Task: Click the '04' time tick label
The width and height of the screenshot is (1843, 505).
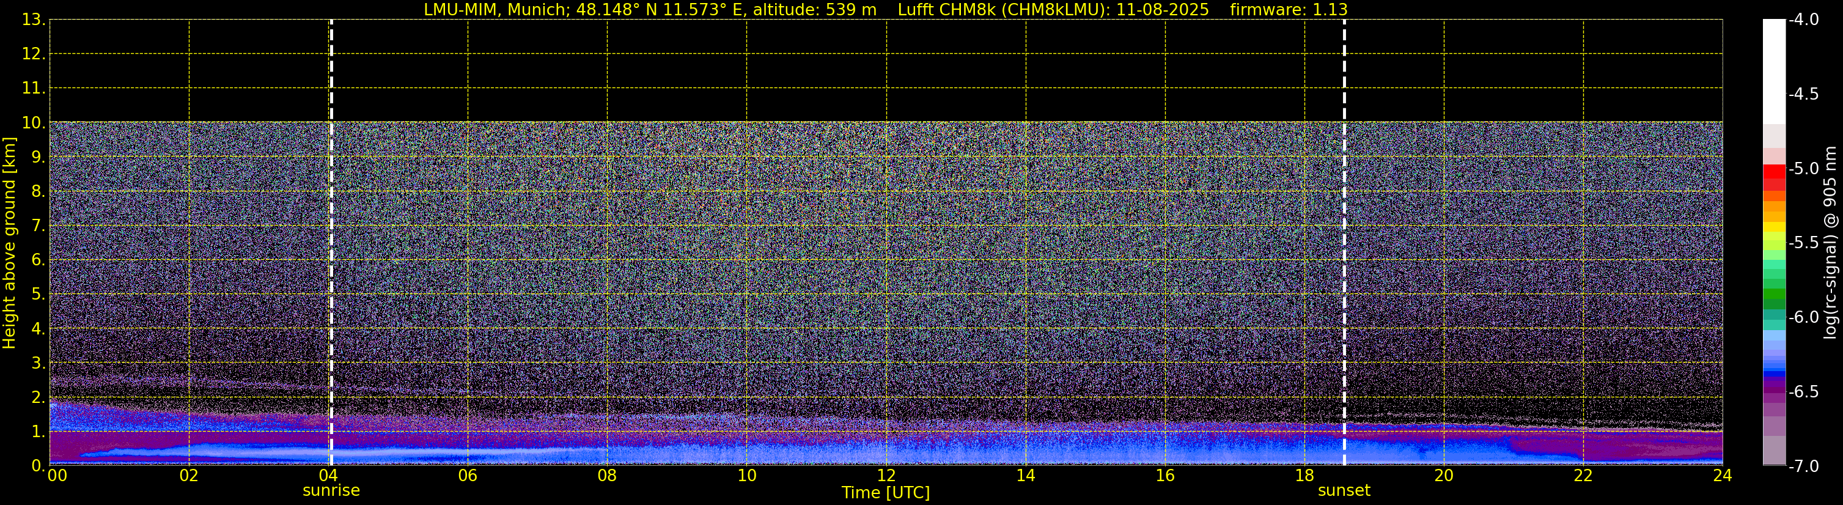Action: tap(328, 476)
